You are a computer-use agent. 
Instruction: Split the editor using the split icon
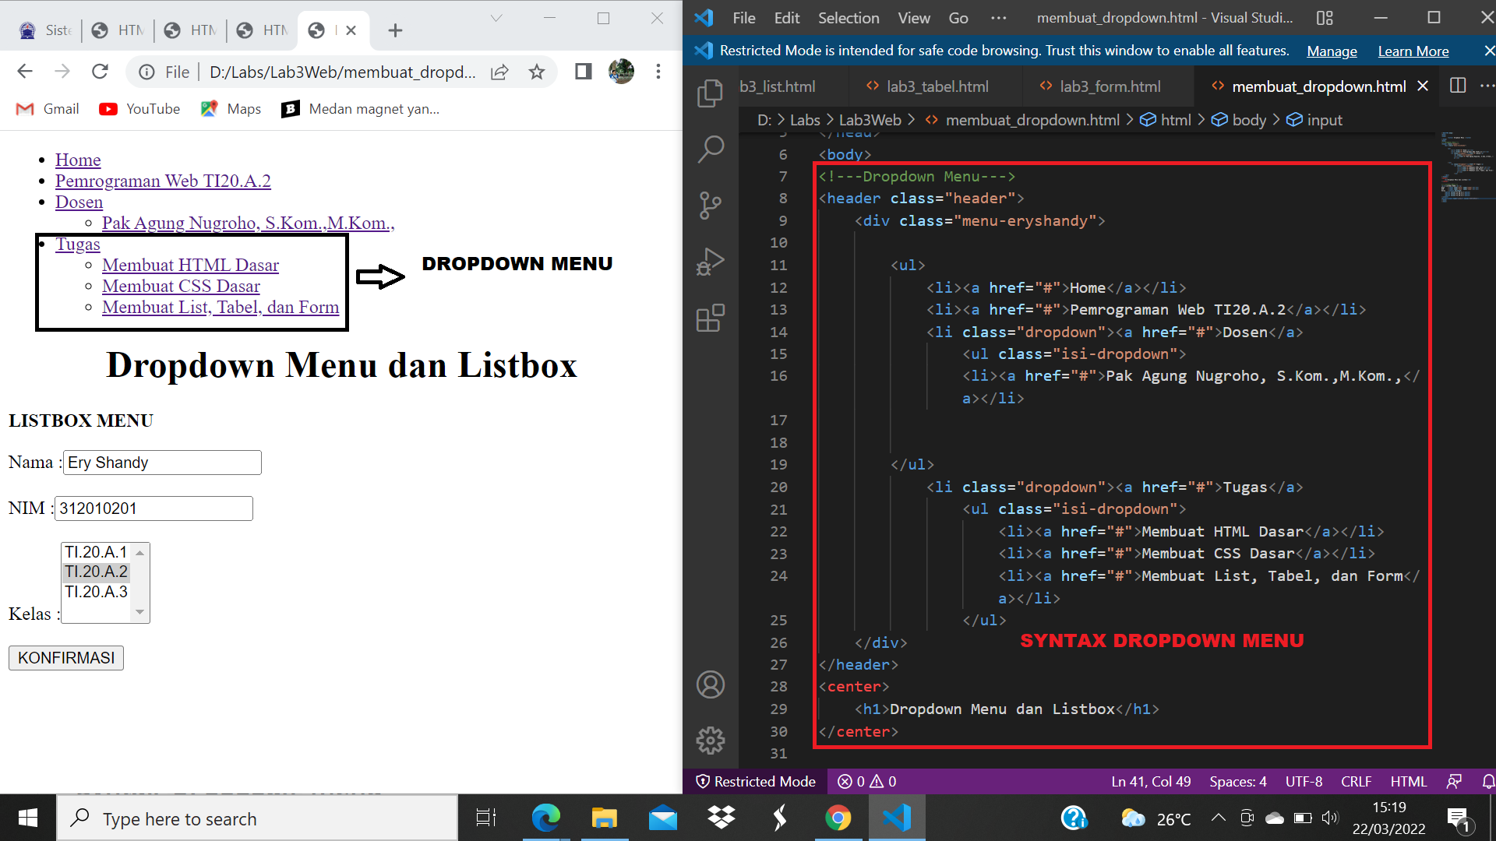coord(1458,86)
